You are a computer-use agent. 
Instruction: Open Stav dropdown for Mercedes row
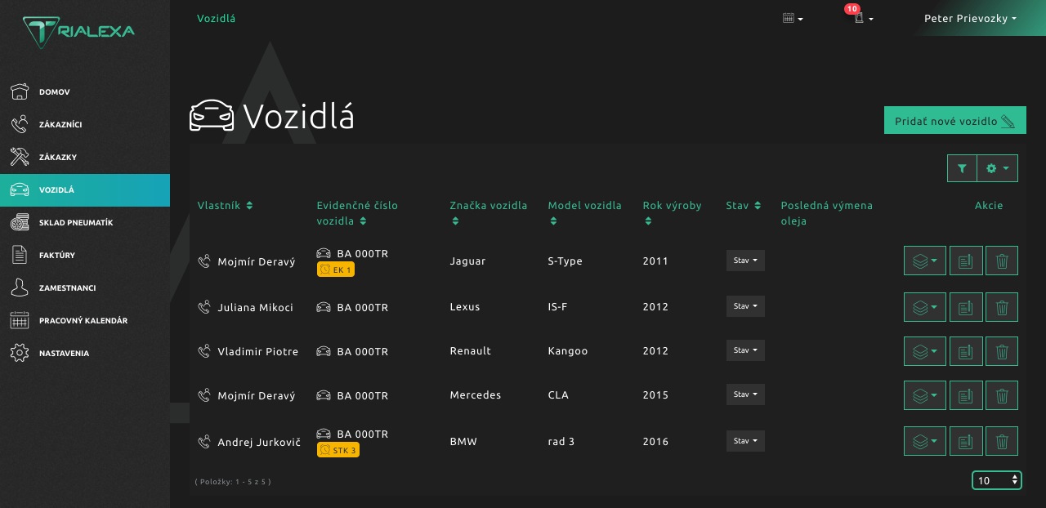pyautogui.click(x=745, y=394)
